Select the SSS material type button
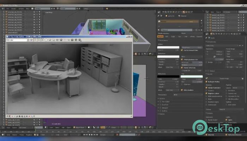 (167, 37)
